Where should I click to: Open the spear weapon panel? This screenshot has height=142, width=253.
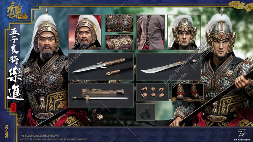tap(101, 67)
